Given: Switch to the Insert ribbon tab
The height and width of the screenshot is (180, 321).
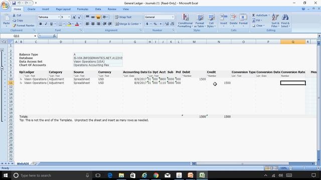Looking at the screenshot, I should 46,9.
